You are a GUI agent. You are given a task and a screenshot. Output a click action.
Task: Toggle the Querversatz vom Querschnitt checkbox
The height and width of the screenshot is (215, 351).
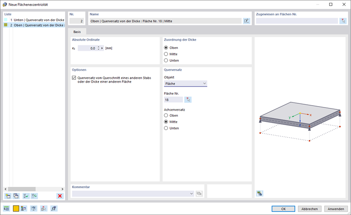(x=74, y=78)
